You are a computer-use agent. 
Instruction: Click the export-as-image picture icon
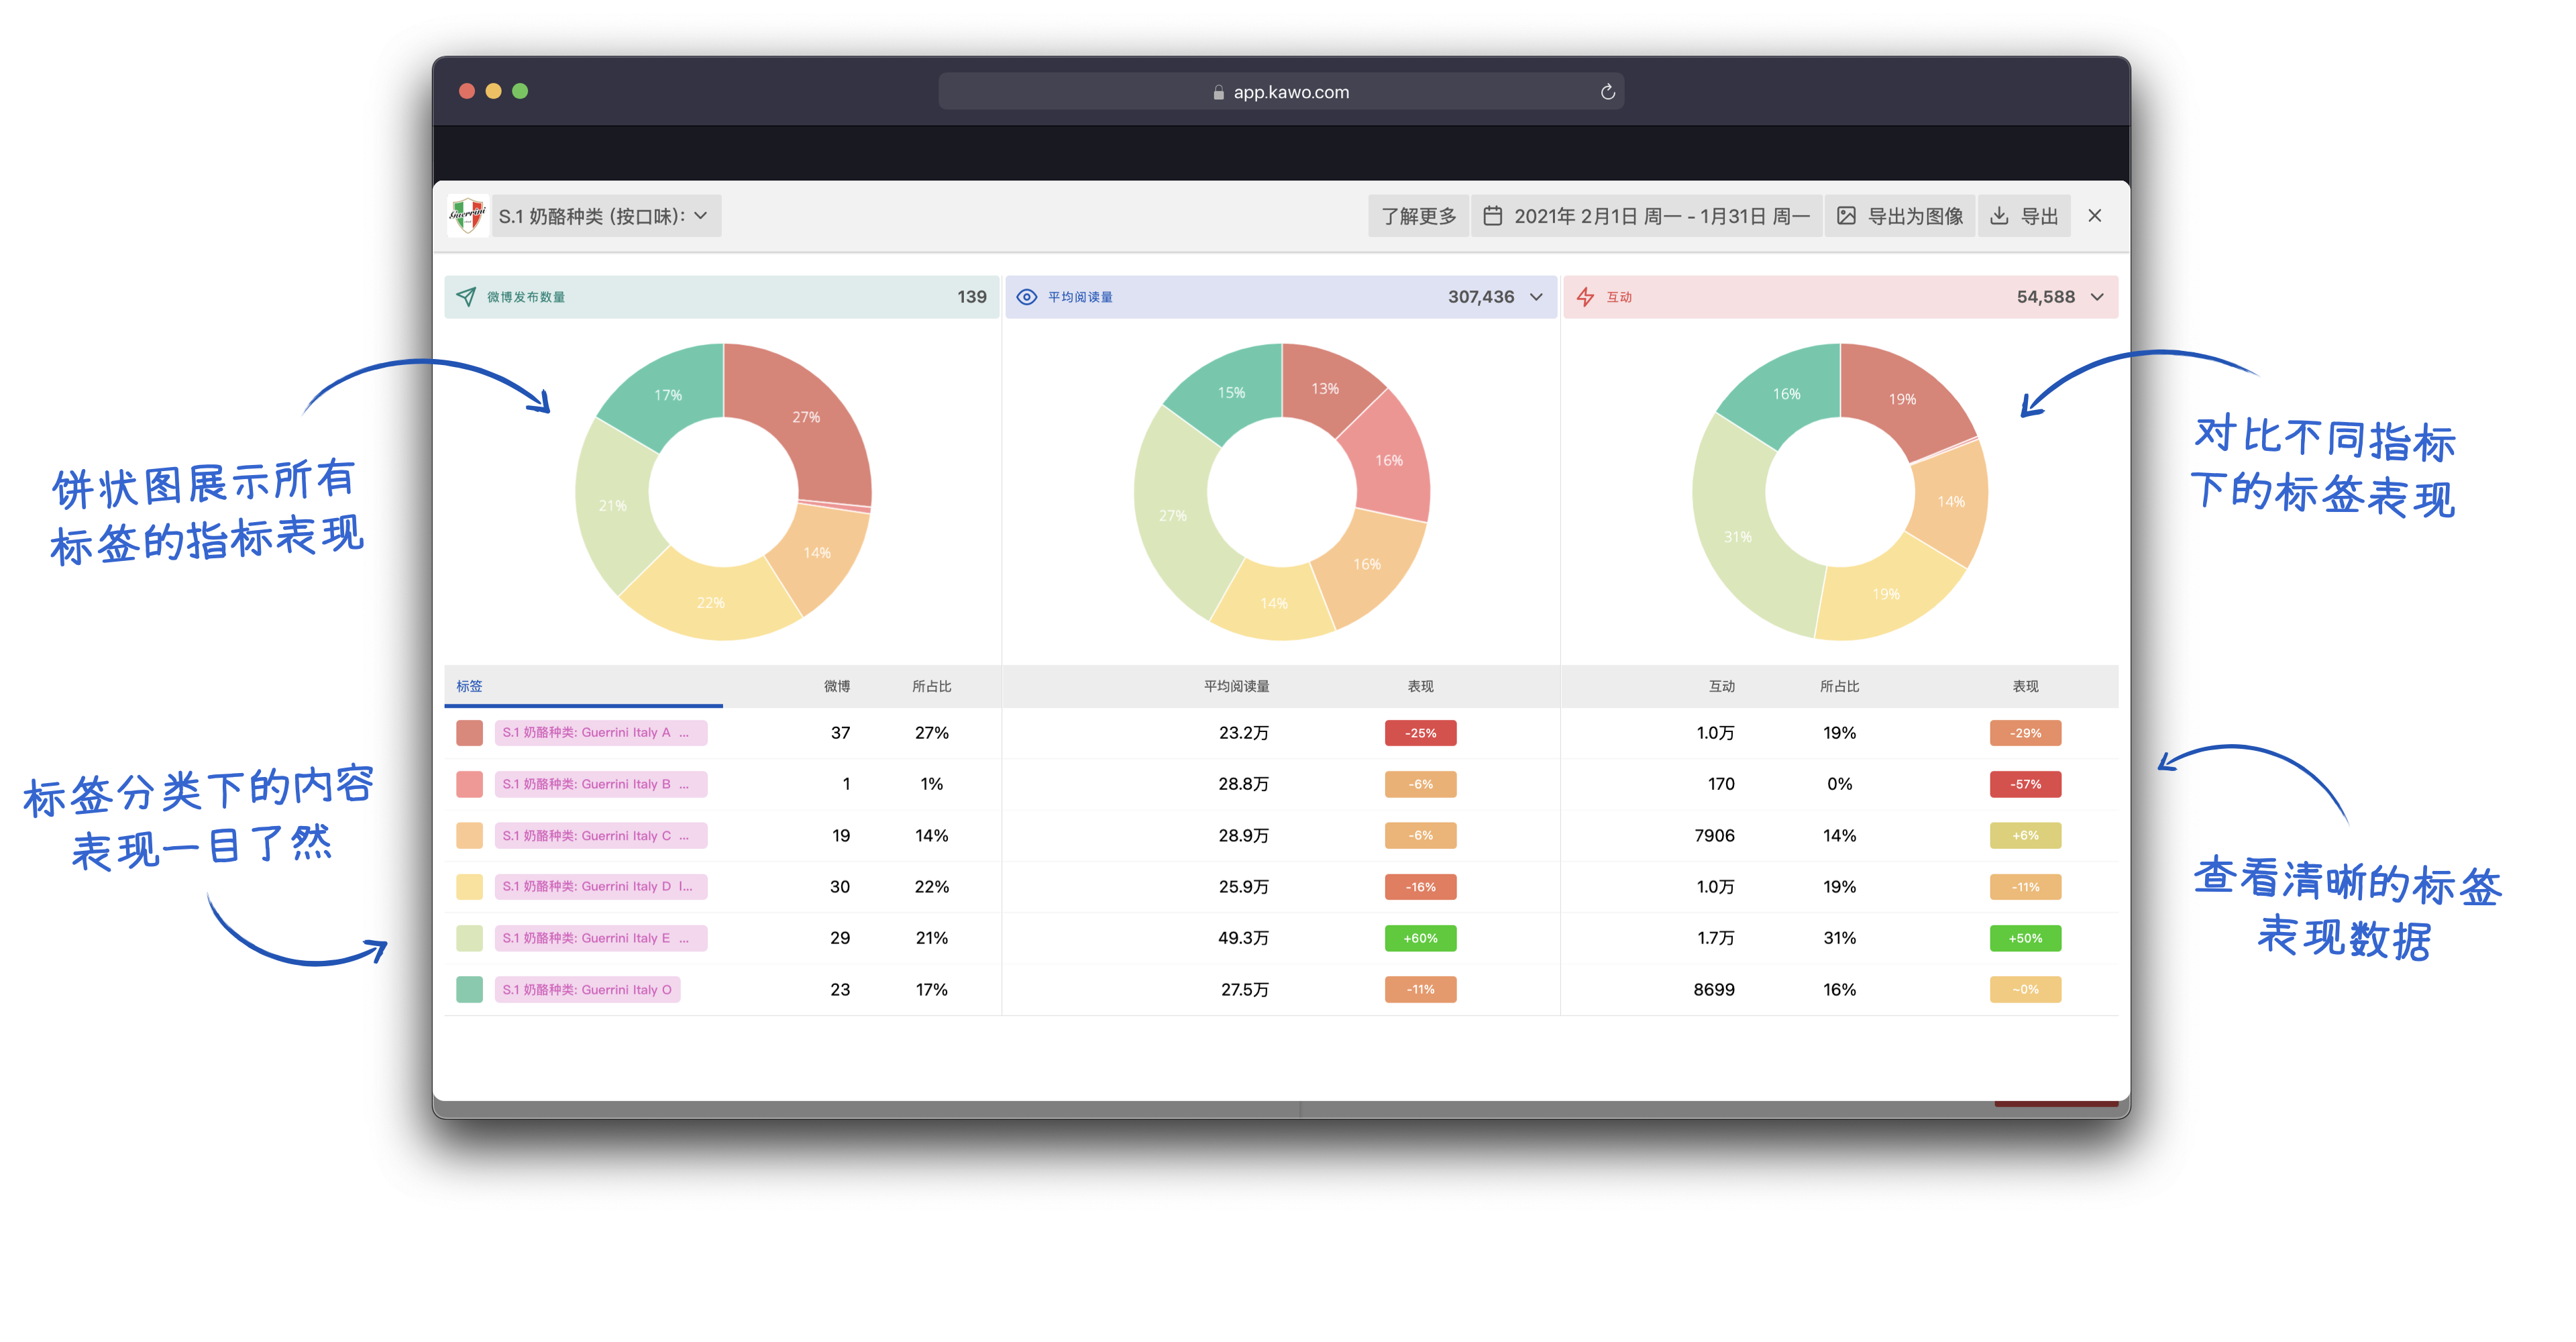1846,216
